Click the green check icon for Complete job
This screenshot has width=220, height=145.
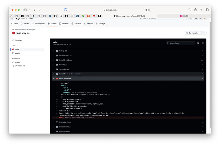(57, 132)
